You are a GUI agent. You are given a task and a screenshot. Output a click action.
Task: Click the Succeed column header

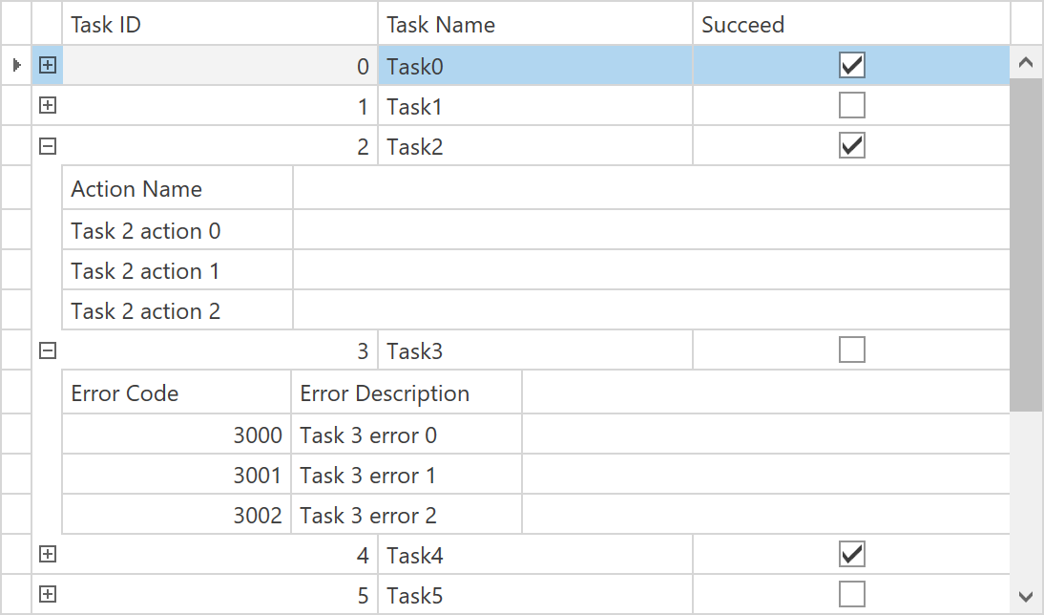(850, 25)
